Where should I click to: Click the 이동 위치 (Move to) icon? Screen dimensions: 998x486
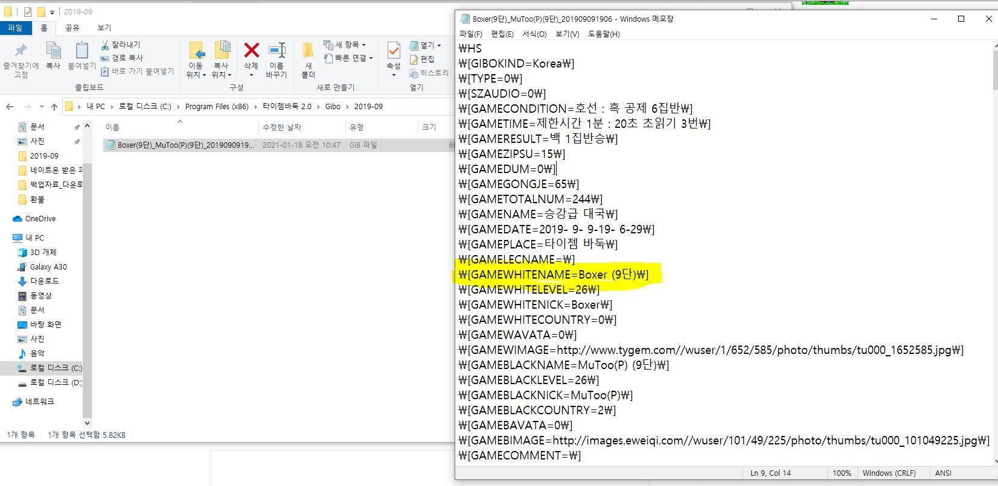(196, 51)
